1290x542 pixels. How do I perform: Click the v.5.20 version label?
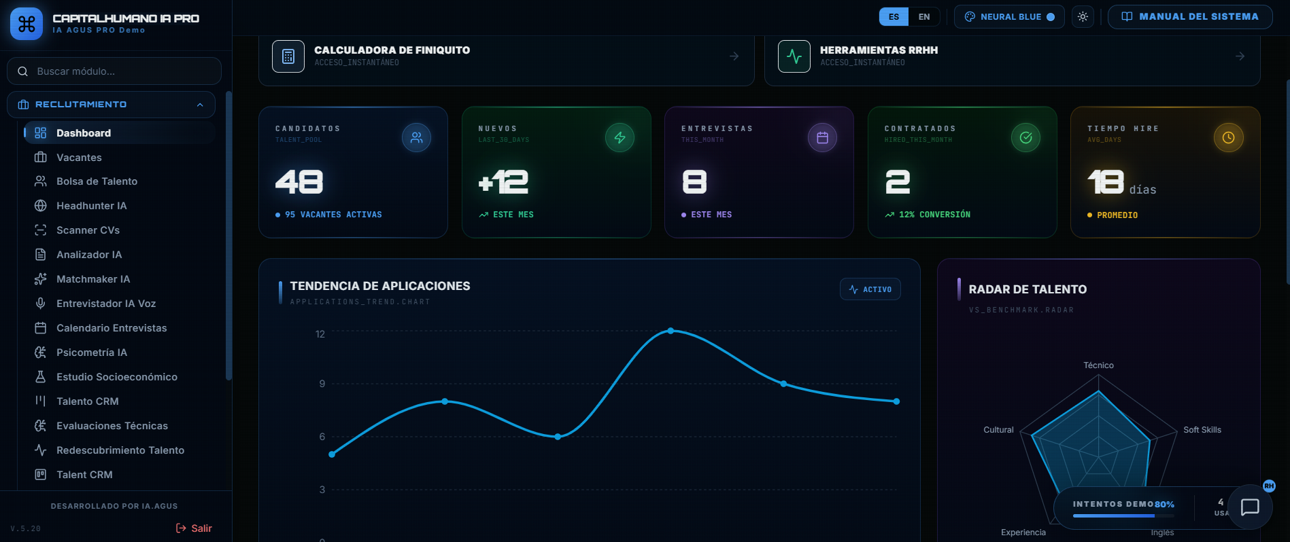pyautogui.click(x=26, y=528)
